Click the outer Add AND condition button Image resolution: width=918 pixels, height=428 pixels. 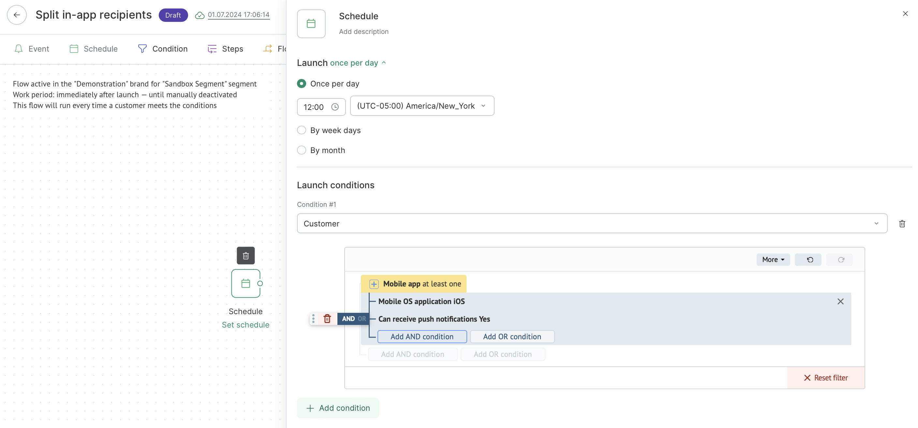tap(413, 355)
